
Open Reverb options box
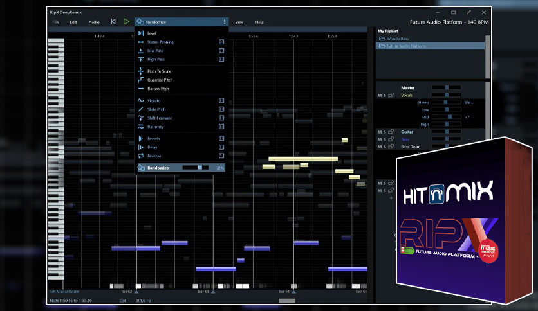coord(221,139)
